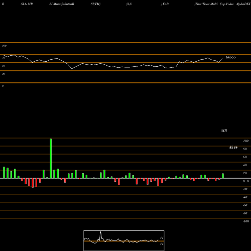Click the RSI axis label 70
Screen dimensions: 251x251
[4, 58]
